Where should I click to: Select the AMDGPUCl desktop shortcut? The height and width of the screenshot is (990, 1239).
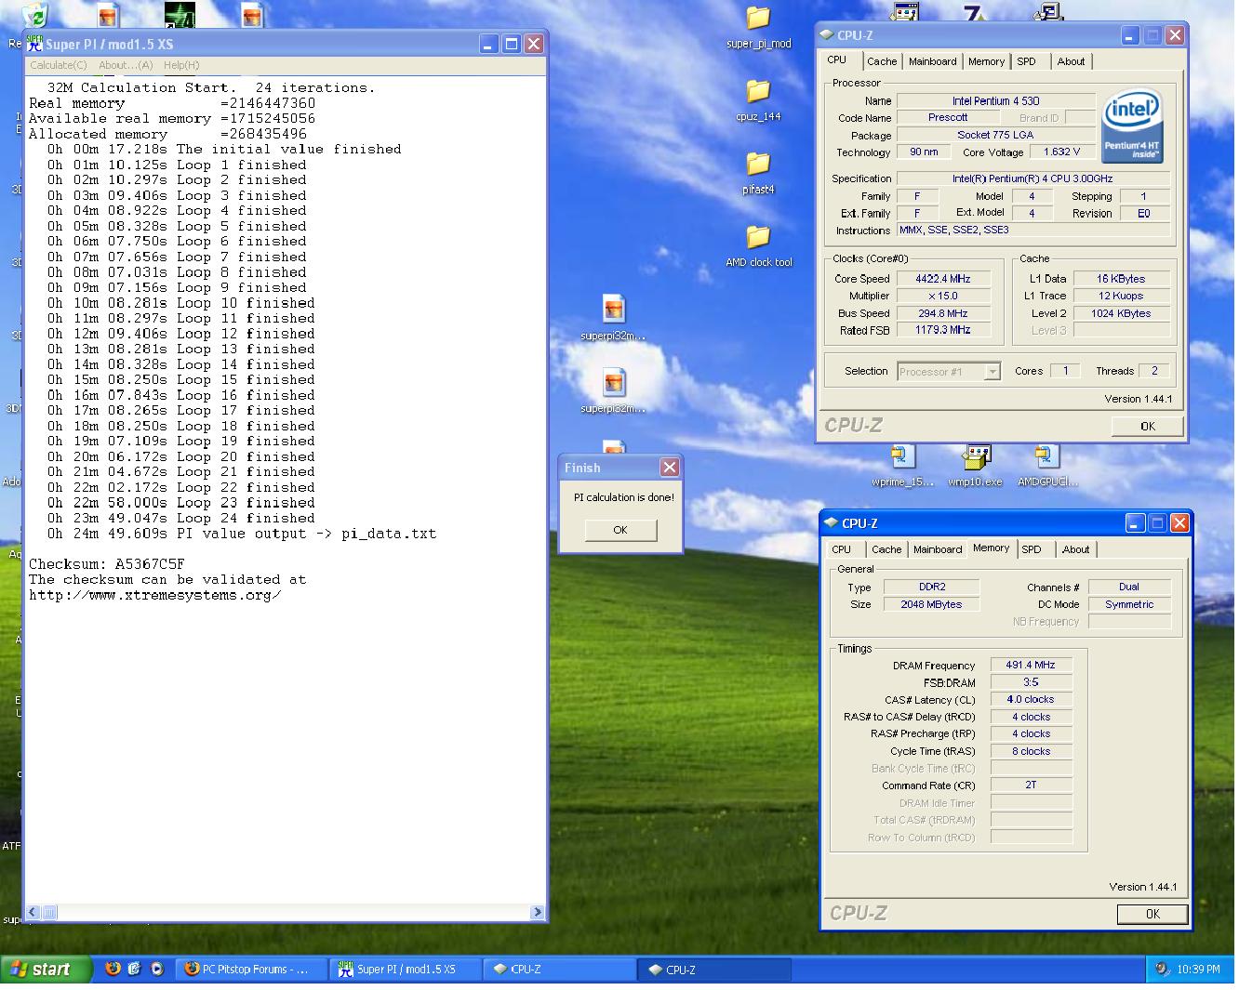1047,465
